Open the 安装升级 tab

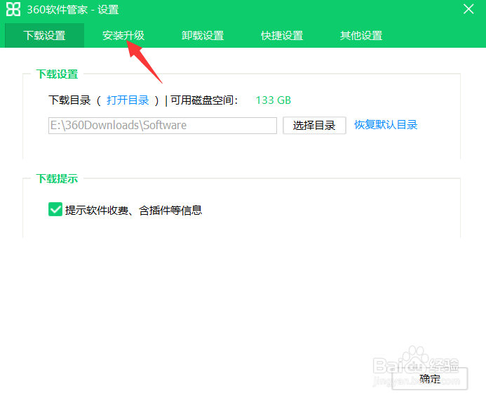click(x=123, y=35)
